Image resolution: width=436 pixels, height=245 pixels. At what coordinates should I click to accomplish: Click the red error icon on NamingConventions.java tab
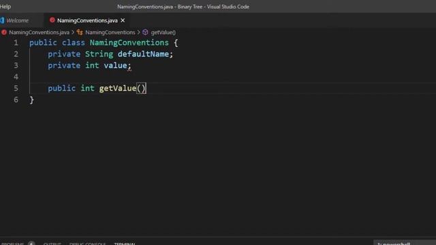pyautogui.click(x=52, y=20)
